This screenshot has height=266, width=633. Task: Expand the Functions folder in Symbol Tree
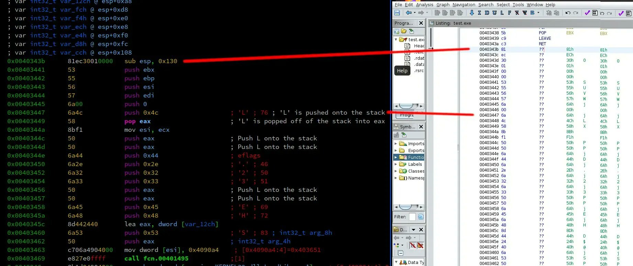pos(396,158)
